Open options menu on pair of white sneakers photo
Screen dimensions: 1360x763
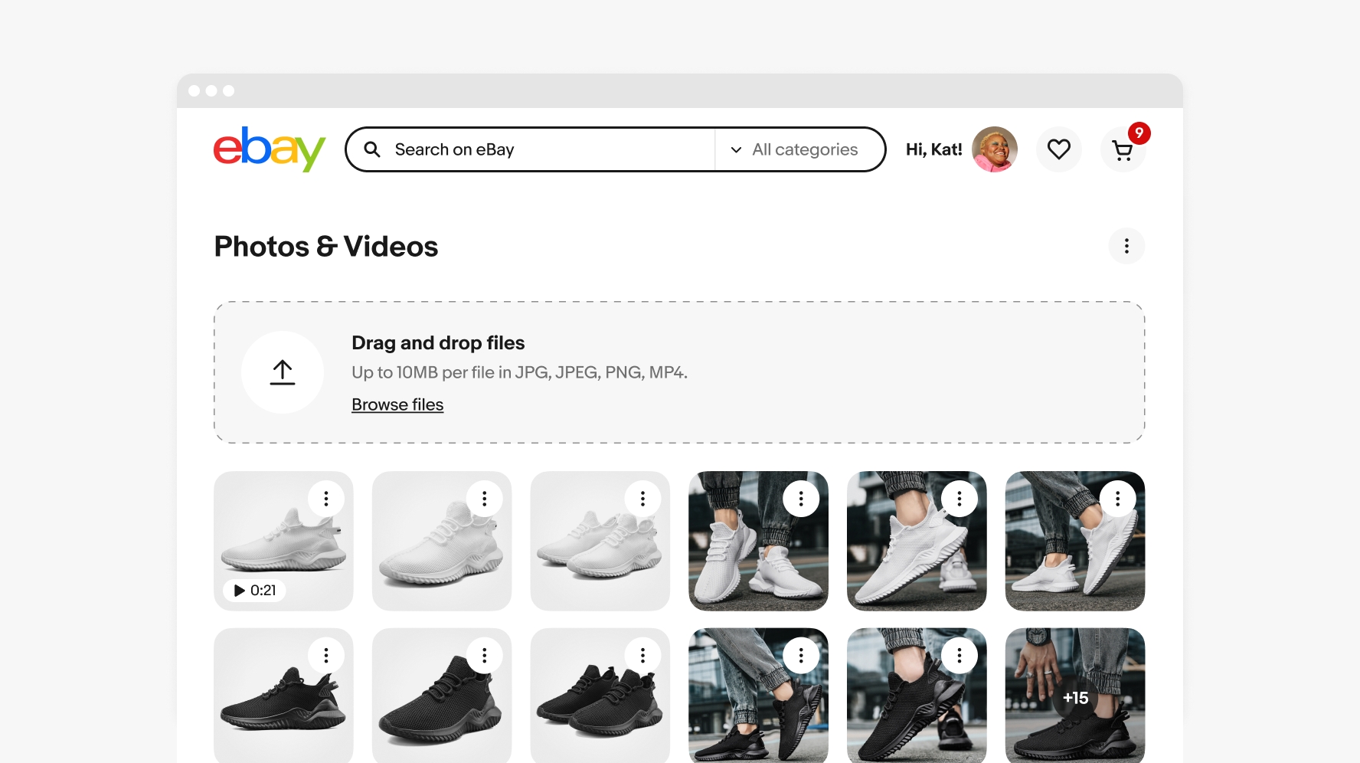pos(642,499)
